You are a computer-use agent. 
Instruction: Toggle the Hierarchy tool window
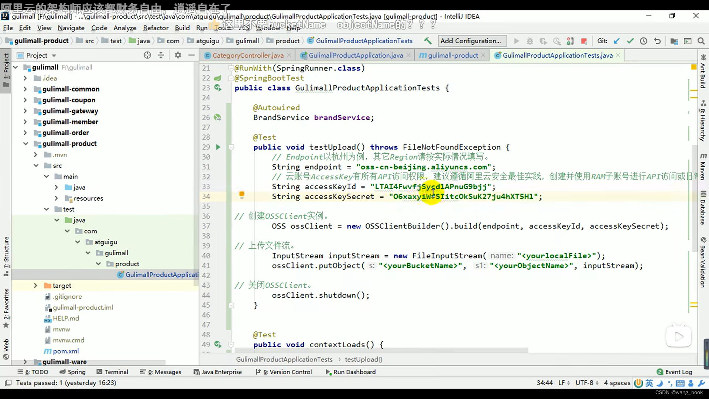tap(703, 121)
